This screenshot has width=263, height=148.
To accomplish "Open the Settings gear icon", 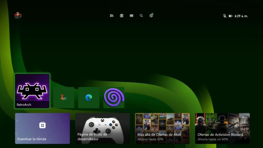I will pyautogui.click(x=151, y=15).
